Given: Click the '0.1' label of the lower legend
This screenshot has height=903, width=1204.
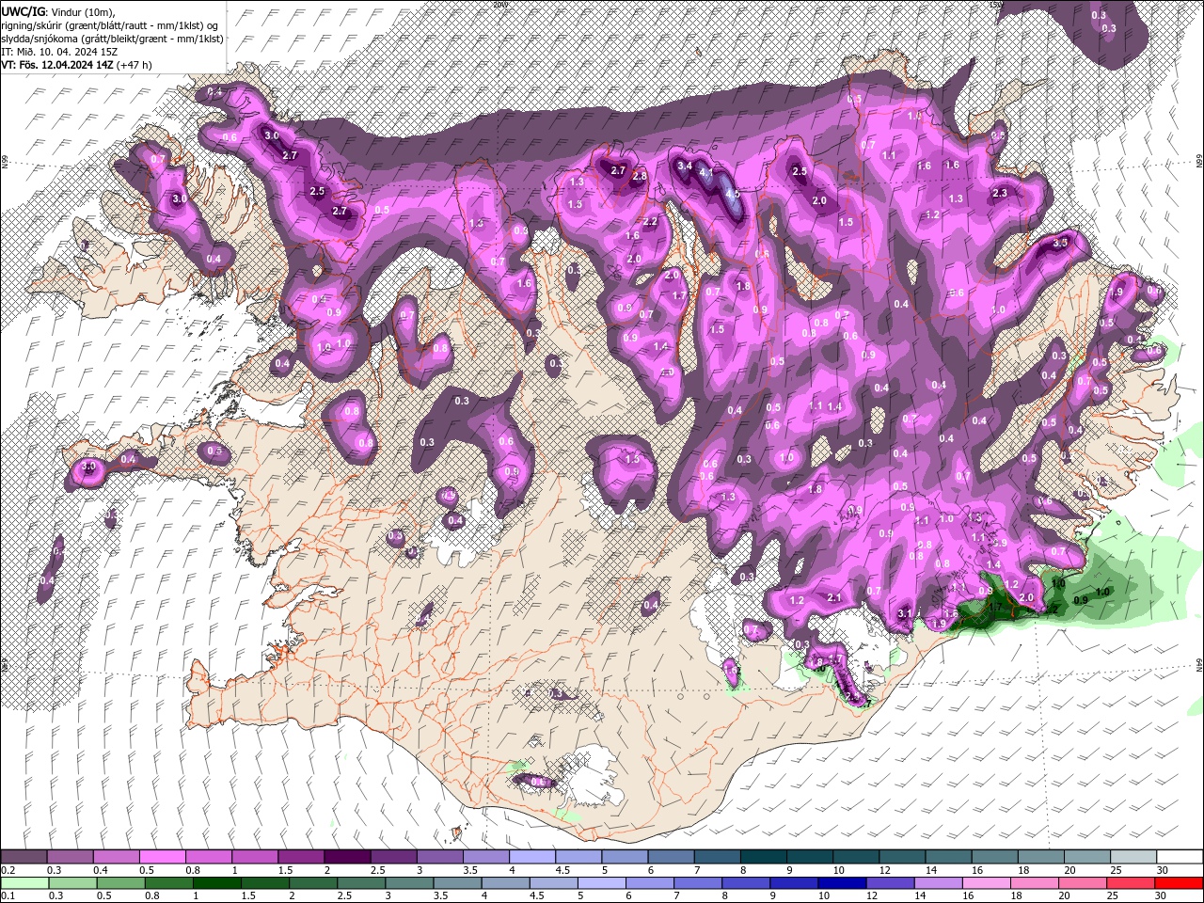Looking at the screenshot, I should (8, 896).
